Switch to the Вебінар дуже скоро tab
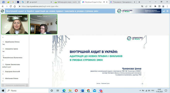Image resolution: width=170 pixels, height=93 pixels. point(67,2)
